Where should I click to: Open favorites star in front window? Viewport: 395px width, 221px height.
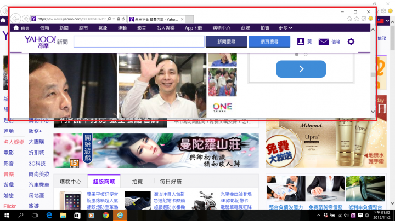[x=357, y=19]
